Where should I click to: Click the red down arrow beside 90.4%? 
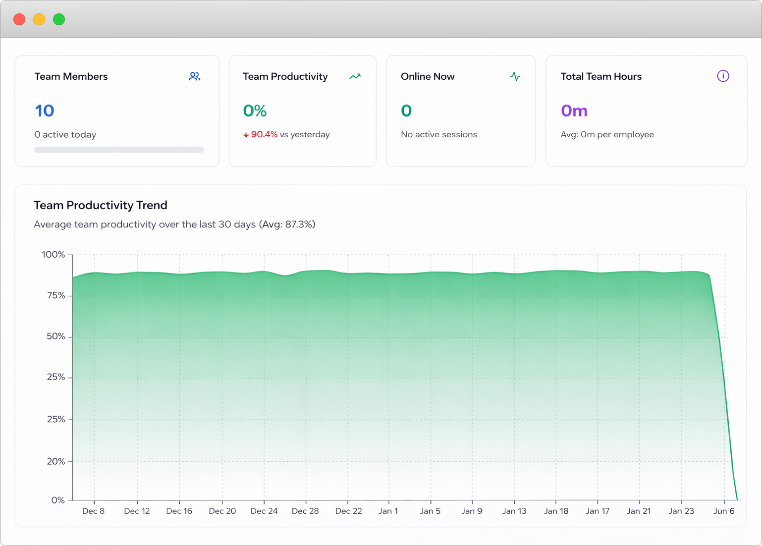(246, 135)
